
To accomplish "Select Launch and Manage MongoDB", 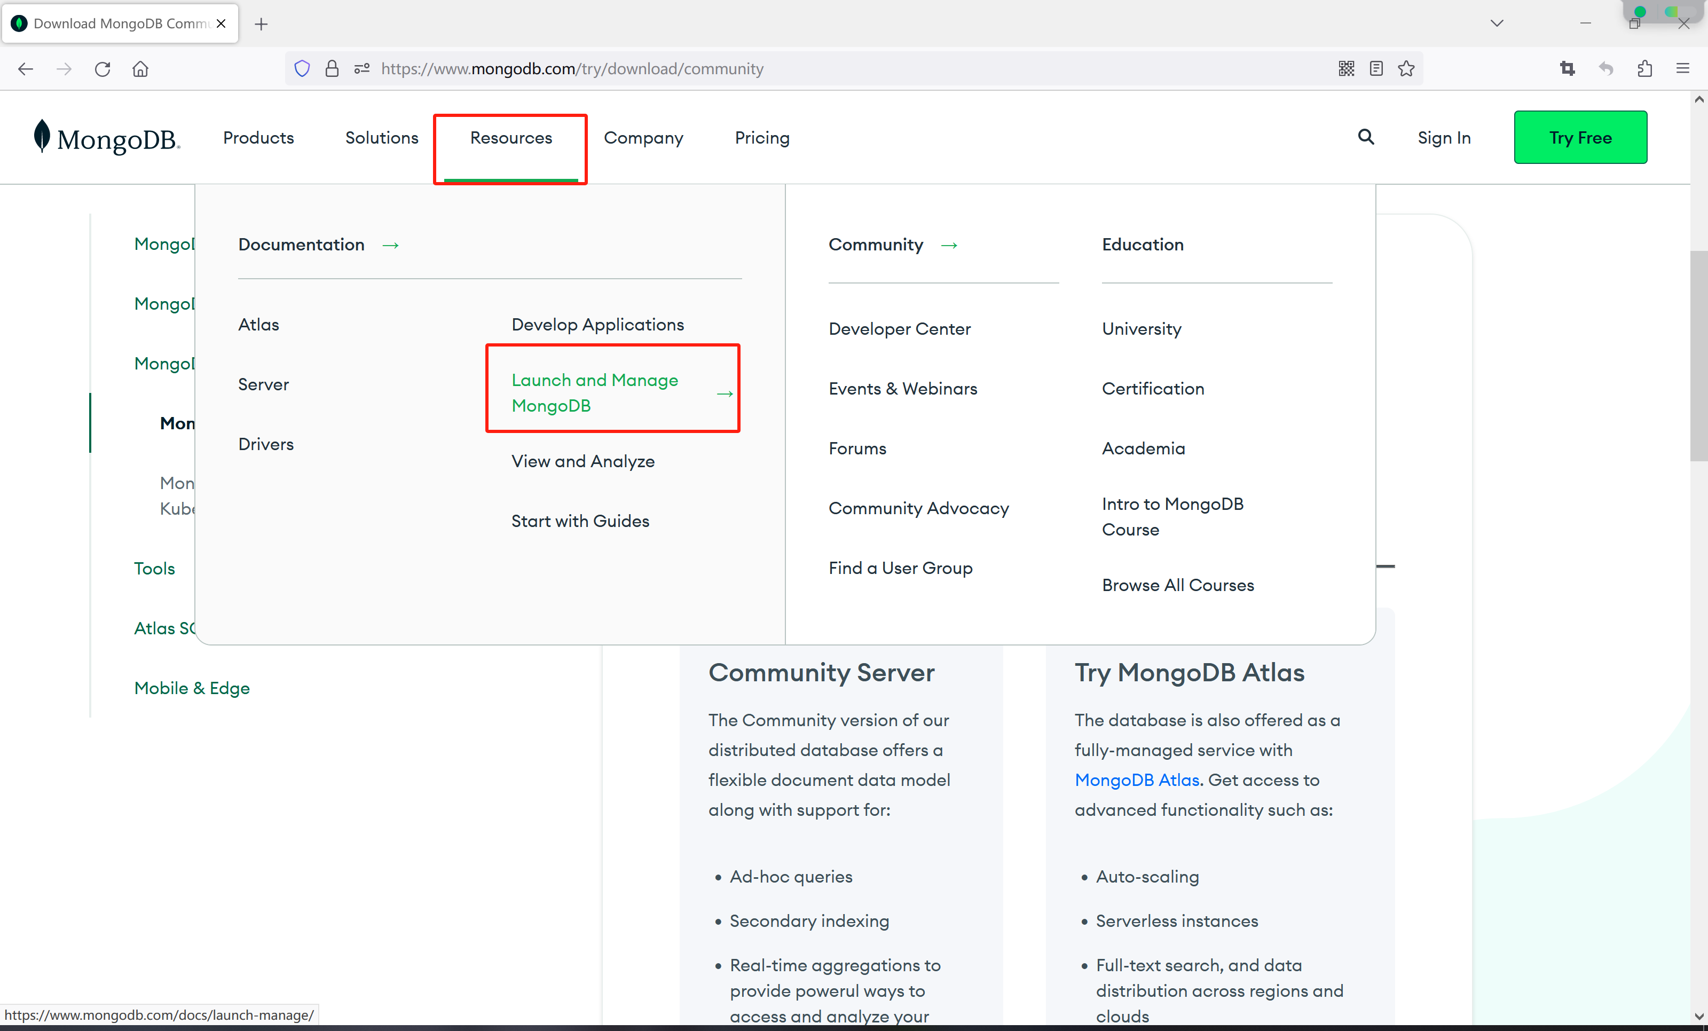I will click(x=595, y=392).
